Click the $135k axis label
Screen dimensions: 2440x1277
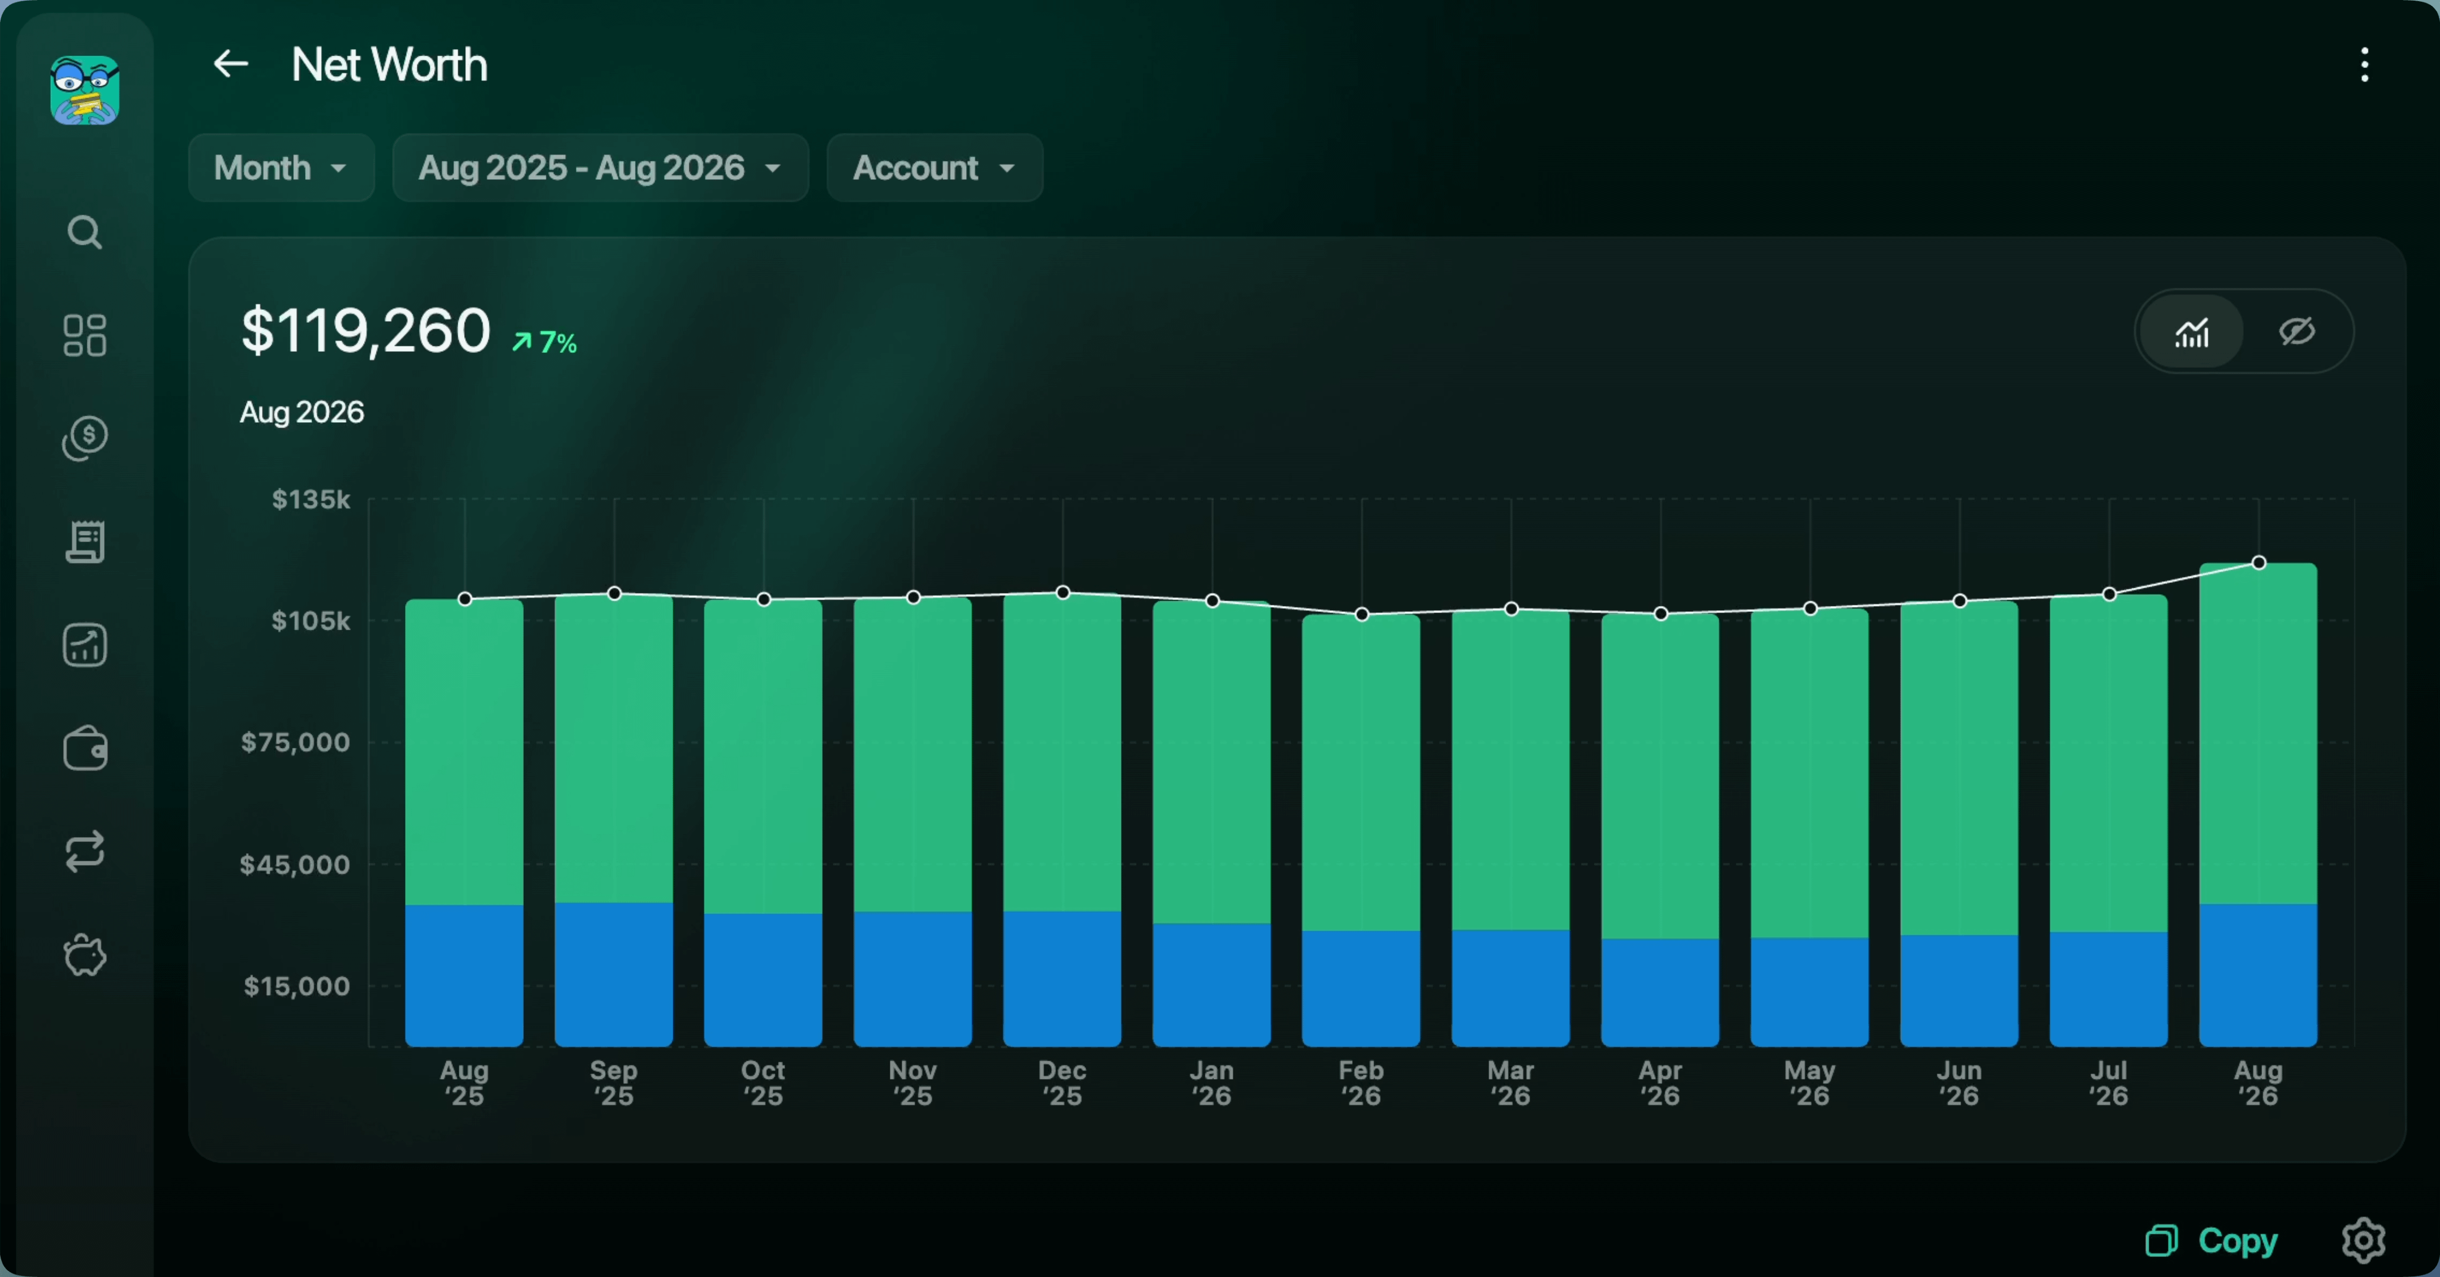pyautogui.click(x=310, y=499)
